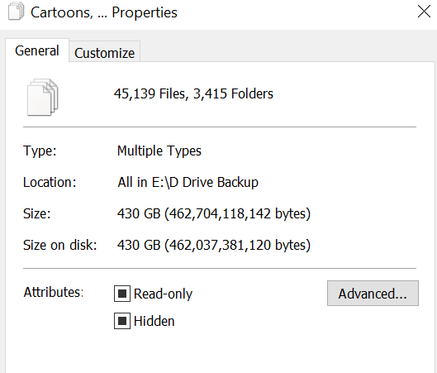Click the 462,037,381,120 bytes size on disk
The image size is (437, 373).
click(x=237, y=246)
